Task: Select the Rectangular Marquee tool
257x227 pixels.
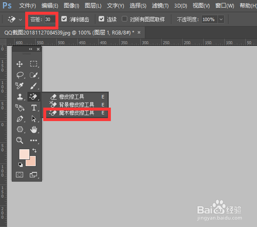Action: pyautogui.click(x=34, y=64)
